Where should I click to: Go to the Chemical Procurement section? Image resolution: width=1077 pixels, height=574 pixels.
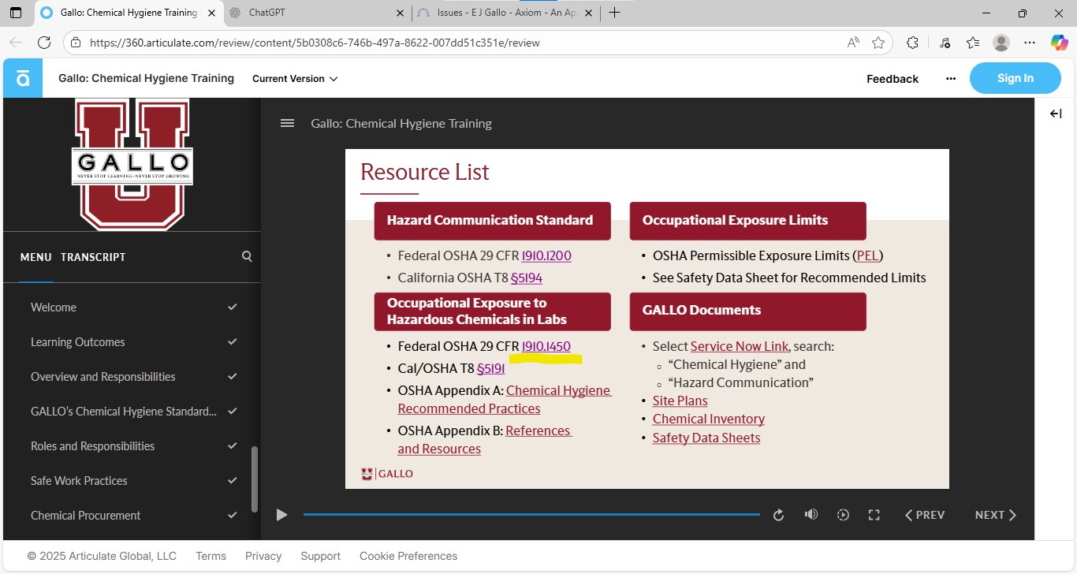[x=85, y=516]
